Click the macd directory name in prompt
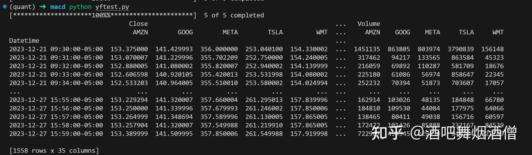The width and height of the screenshot is (532, 155). coord(57,7)
